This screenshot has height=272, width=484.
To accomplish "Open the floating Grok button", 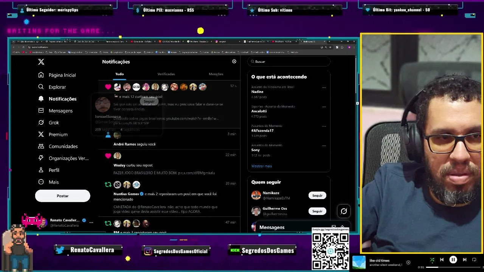I will (344, 211).
